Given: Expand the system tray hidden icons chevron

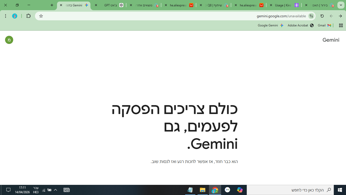Looking at the screenshot, I should point(55,190).
